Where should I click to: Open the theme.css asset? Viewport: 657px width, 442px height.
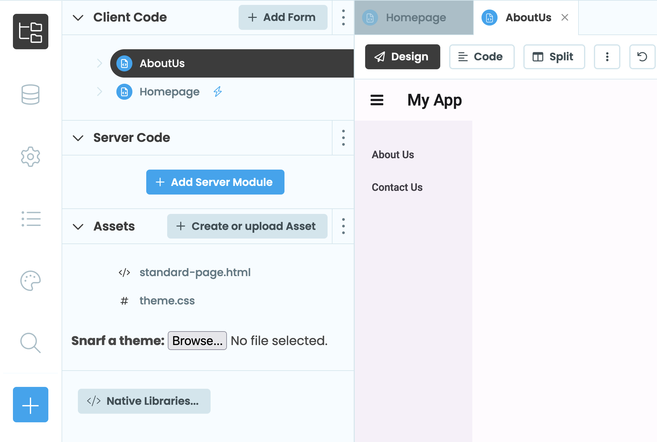coord(167,300)
